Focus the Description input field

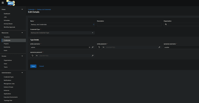click(x=129, y=25)
